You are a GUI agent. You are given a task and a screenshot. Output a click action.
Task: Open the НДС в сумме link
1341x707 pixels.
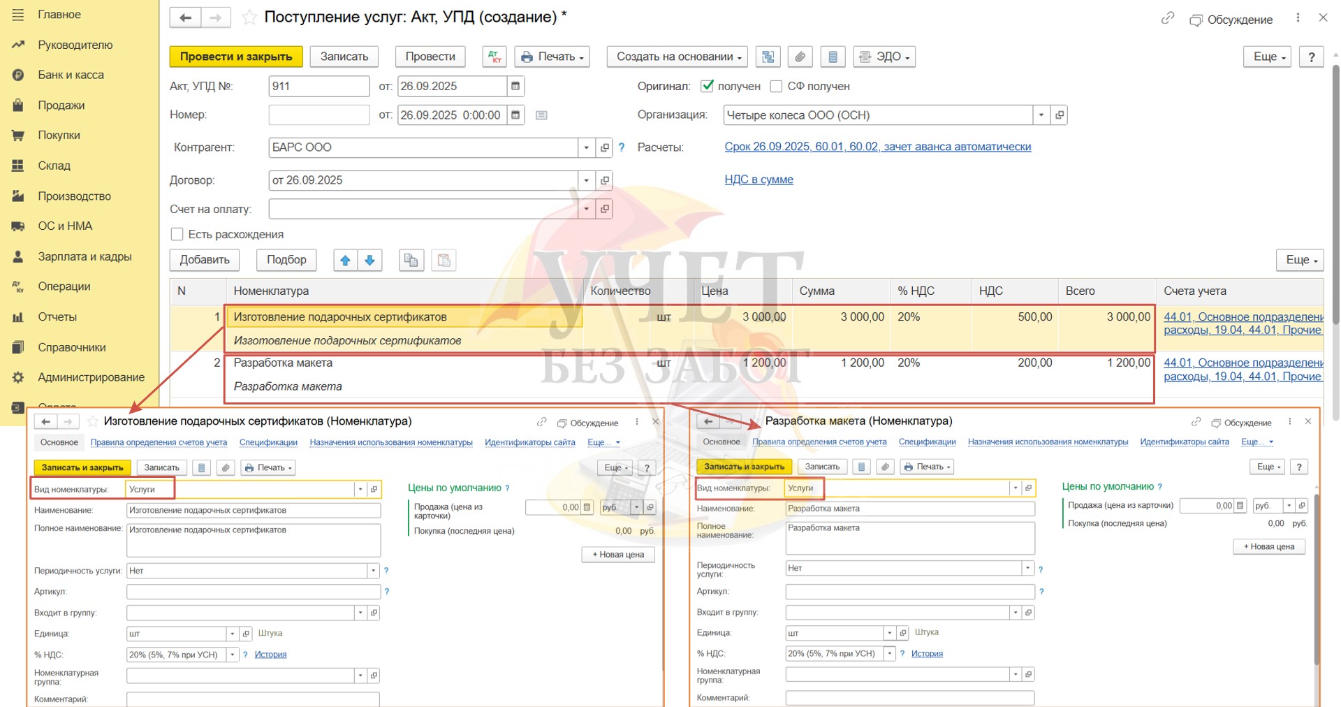pos(759,180)
